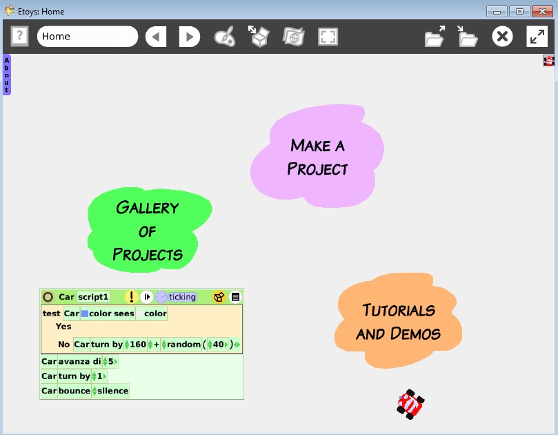Image resolution: width=558 pixels, height=435 pixels.
Task: Click the folder icon with outgoing arrow
Action: pos(435,37)
